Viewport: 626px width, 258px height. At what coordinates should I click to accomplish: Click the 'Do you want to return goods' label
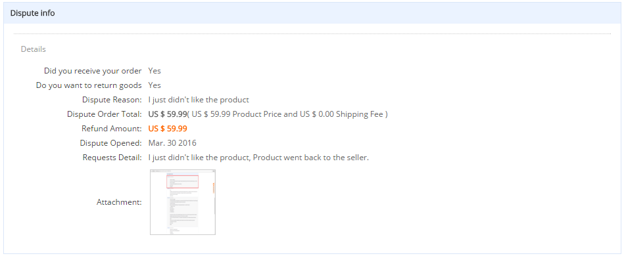[89, 85]
